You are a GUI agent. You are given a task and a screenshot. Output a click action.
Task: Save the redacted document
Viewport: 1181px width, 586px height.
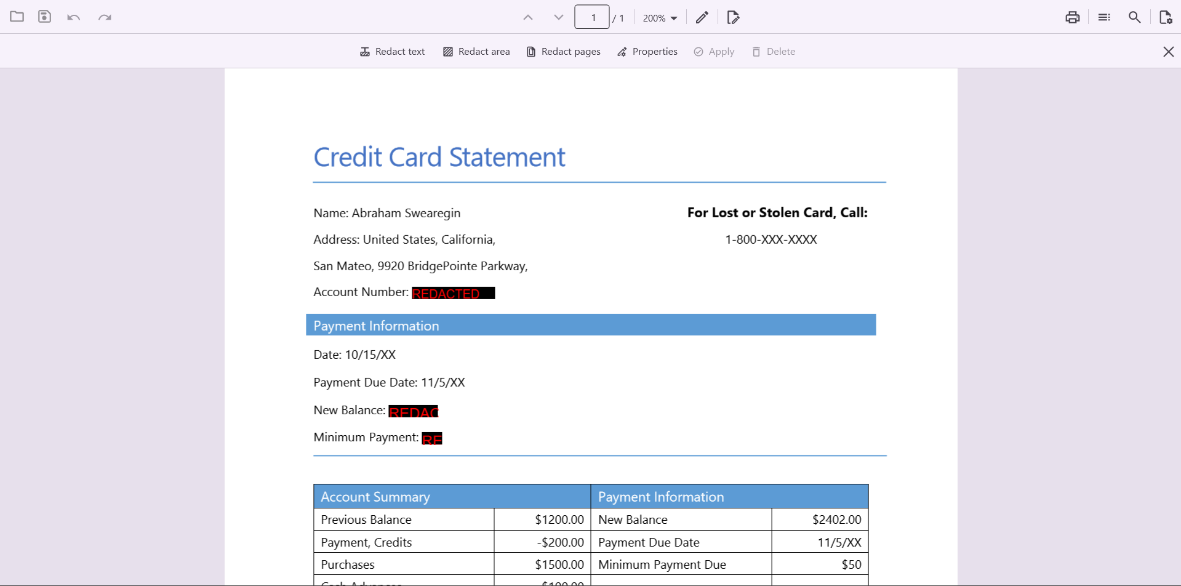coord(44,17)
